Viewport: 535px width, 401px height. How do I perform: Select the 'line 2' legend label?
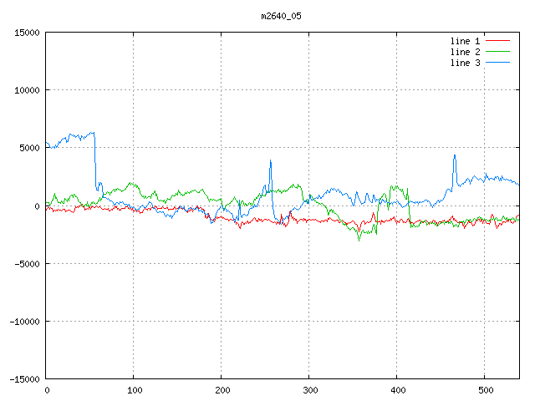[466, 52]
